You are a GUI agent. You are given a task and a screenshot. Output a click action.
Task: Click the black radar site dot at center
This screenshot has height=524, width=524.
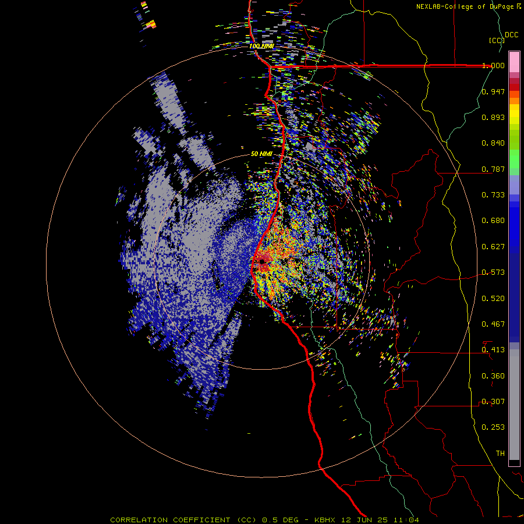coord(261,261)
